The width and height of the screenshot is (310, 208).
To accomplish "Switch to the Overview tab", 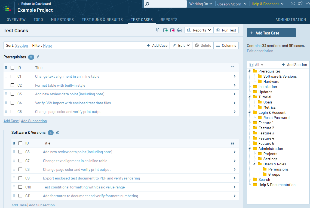I will pos(16,20).
